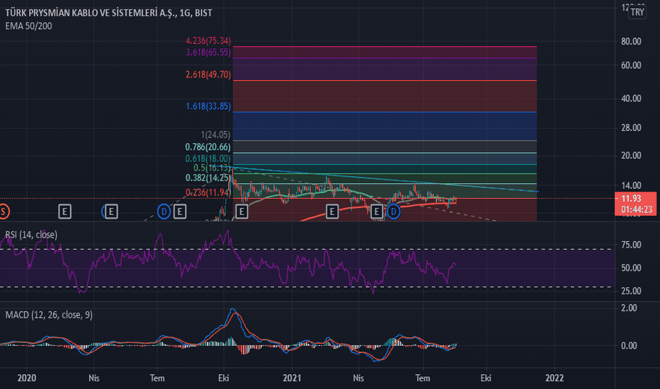Click the 80.00 price axis label
The width and height of the screenshot is (660, 389).
click(631, 41)
